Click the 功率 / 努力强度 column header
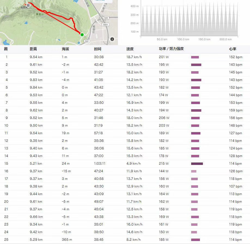 [x=171, y=49]
